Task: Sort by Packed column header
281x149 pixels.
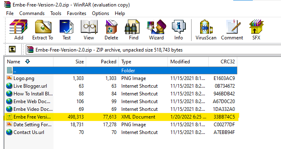Action: pyautogui.click(x=103, y=61)
